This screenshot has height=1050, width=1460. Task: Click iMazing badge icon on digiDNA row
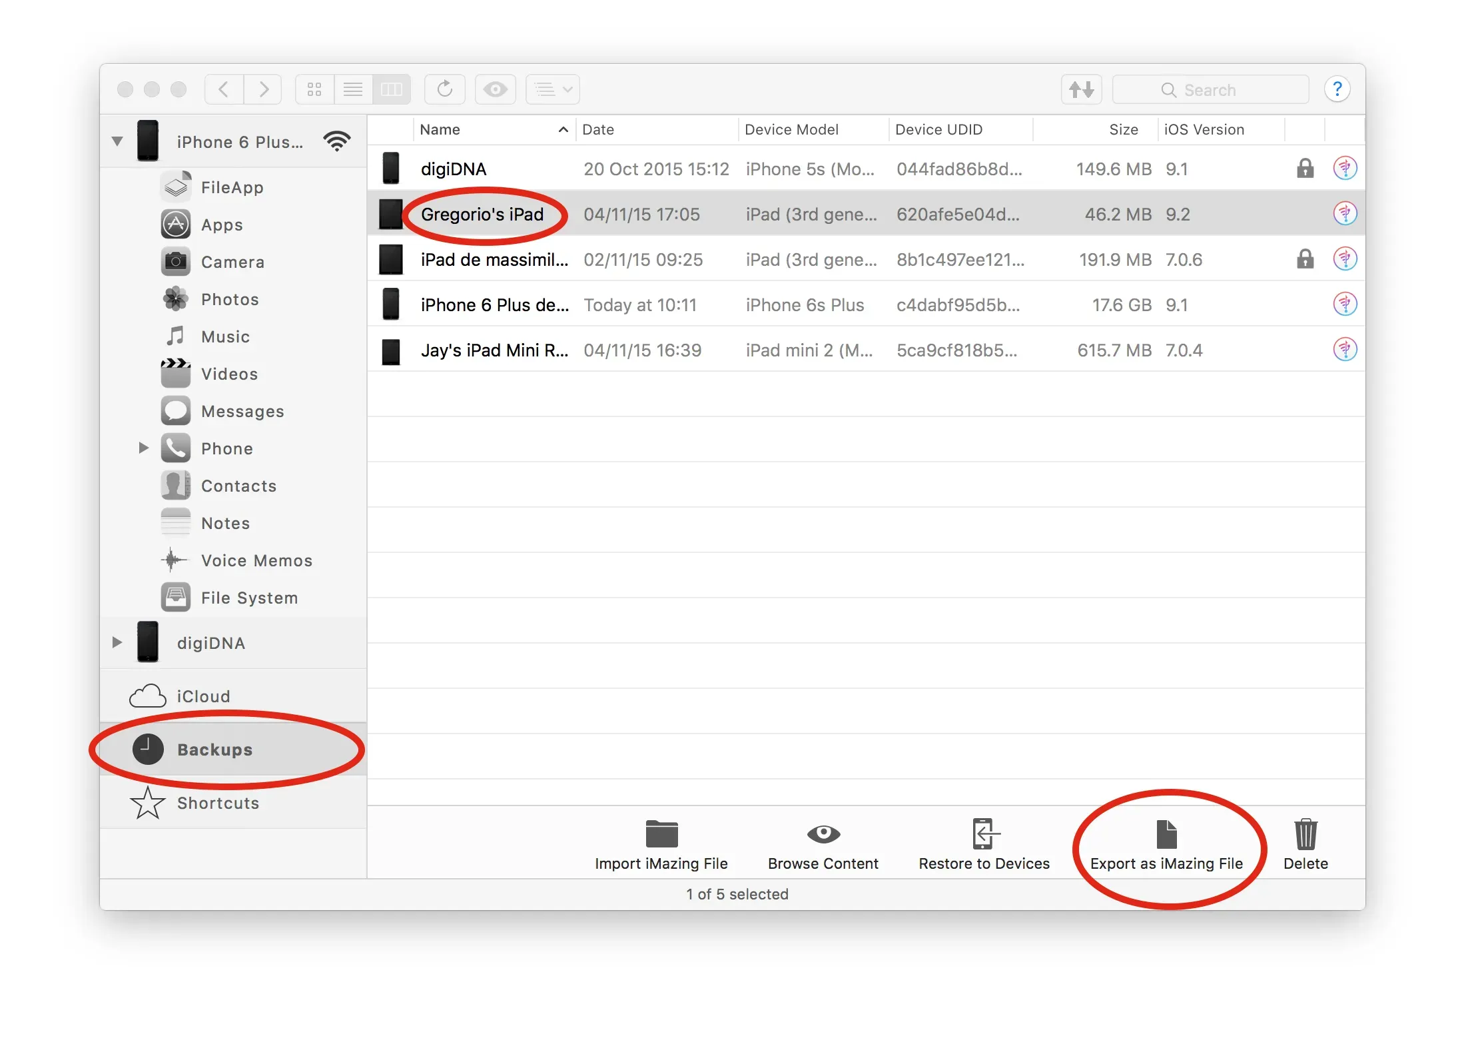point(1345,169)
